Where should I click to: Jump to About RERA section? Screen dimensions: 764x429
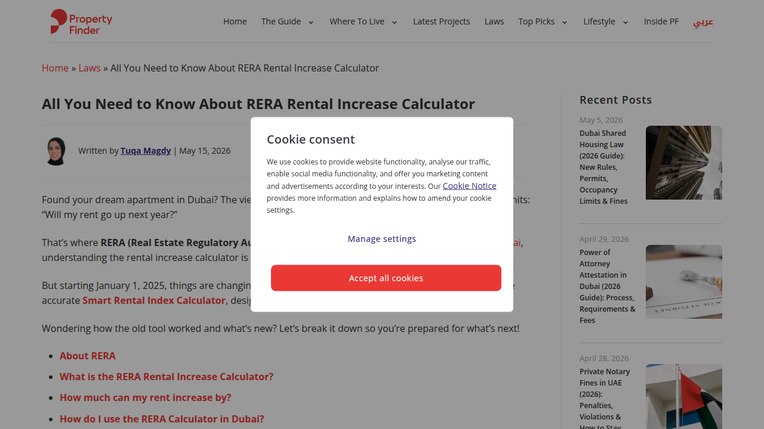point(88,356)
